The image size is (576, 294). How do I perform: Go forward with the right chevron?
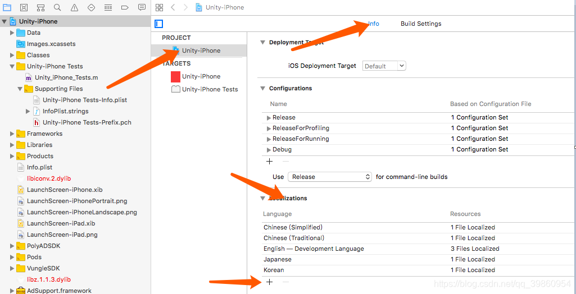coord(185,7)
